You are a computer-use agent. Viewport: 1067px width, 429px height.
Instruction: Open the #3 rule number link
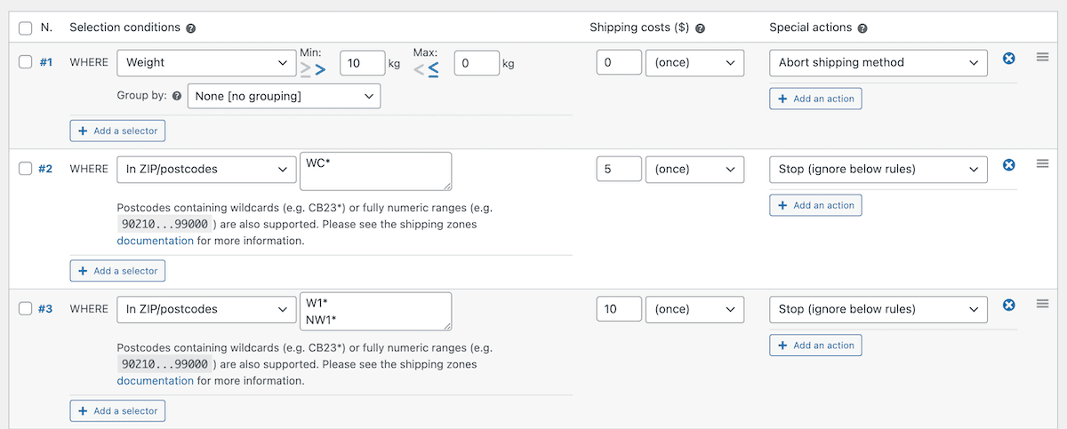tap(46, 309)
